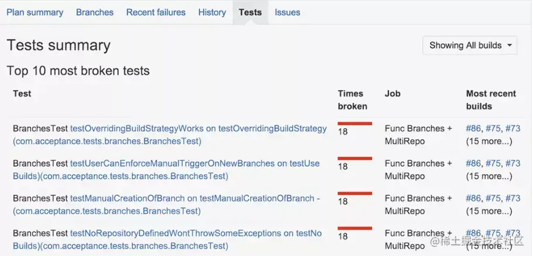Viewport: 533px width, 256px height.
Task: Expand the Showing All builds dropdown
Action: (x=470, y=46)
